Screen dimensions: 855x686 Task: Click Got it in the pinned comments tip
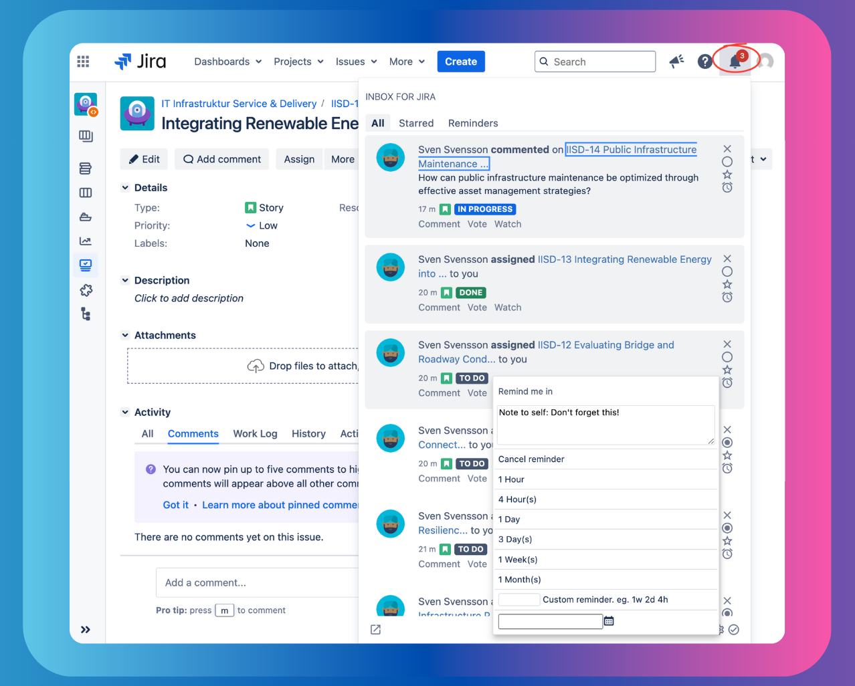click(x=176, y=505)
